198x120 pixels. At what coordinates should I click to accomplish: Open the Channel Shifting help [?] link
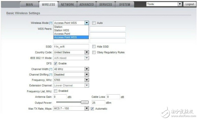(51, 75)
